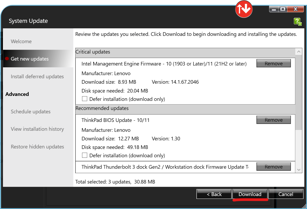Open Install deferred updates
The height and width of the screenshot is (209, 307).
click(x=37, y=76)
